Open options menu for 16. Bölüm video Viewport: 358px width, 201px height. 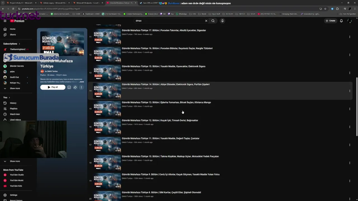pyautogui.click(x=350, y=55)
